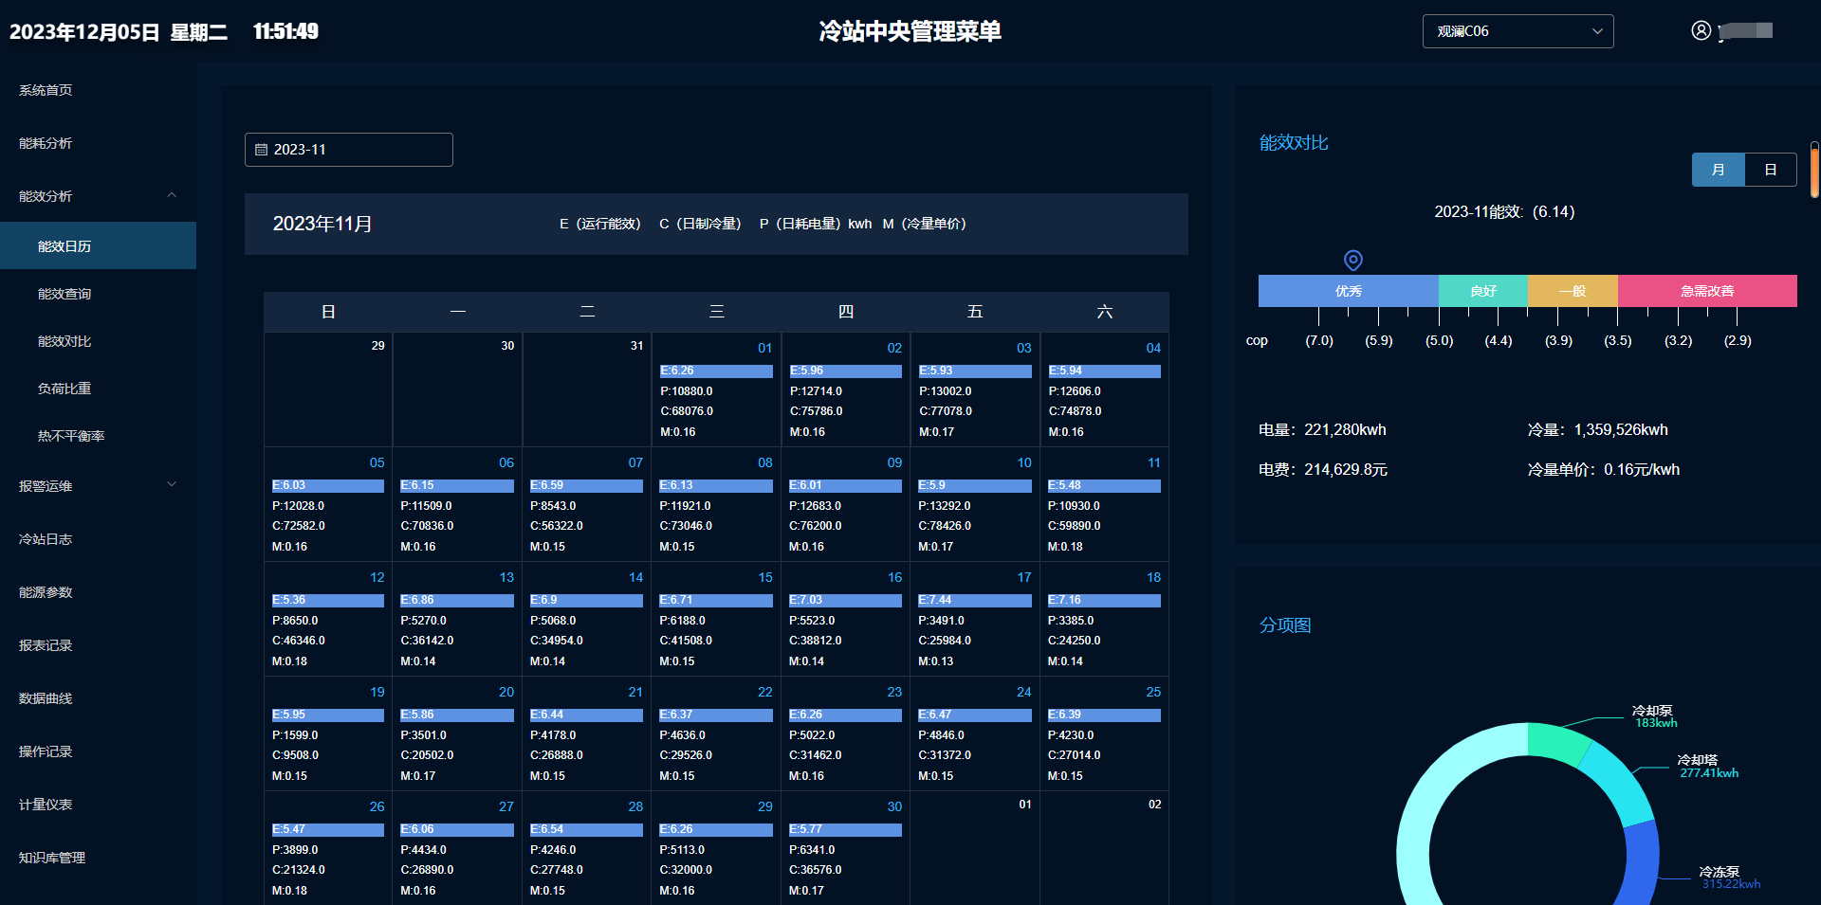Expand the 报警运维 submenu chevron

click(x=172, y=485)
